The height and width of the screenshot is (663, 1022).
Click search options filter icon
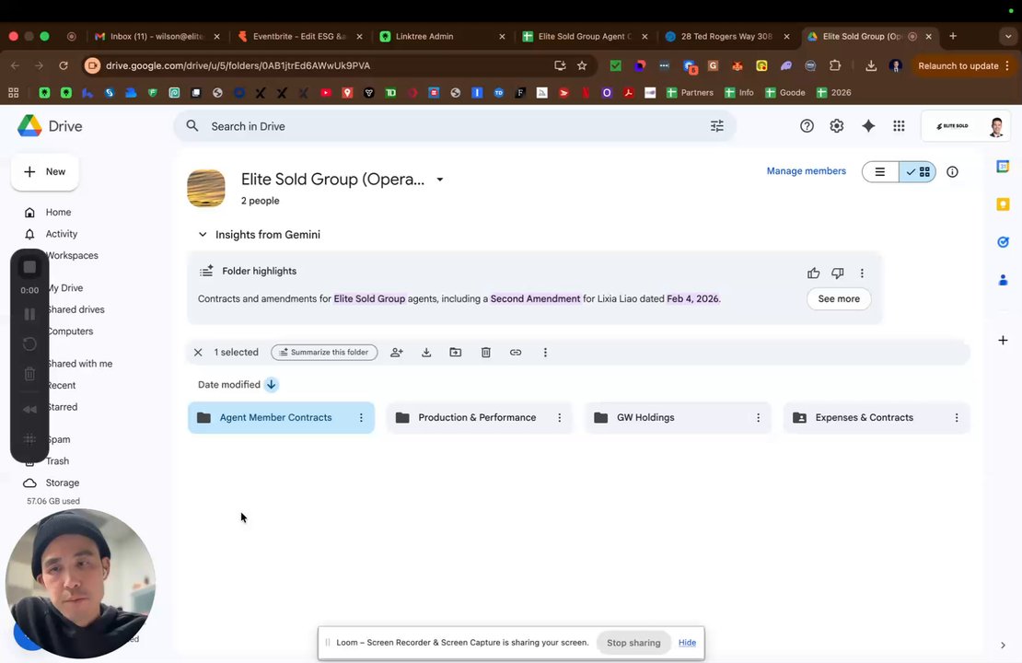[x=717, y=126]
